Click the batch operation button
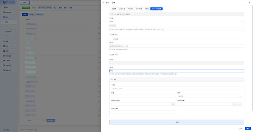Image resolution: width=253 pixels, height=132 pixels. [x=51, y=121]
